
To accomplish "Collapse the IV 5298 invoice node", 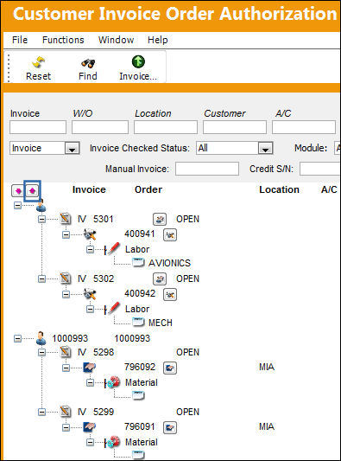I will [x=42, y=352].
